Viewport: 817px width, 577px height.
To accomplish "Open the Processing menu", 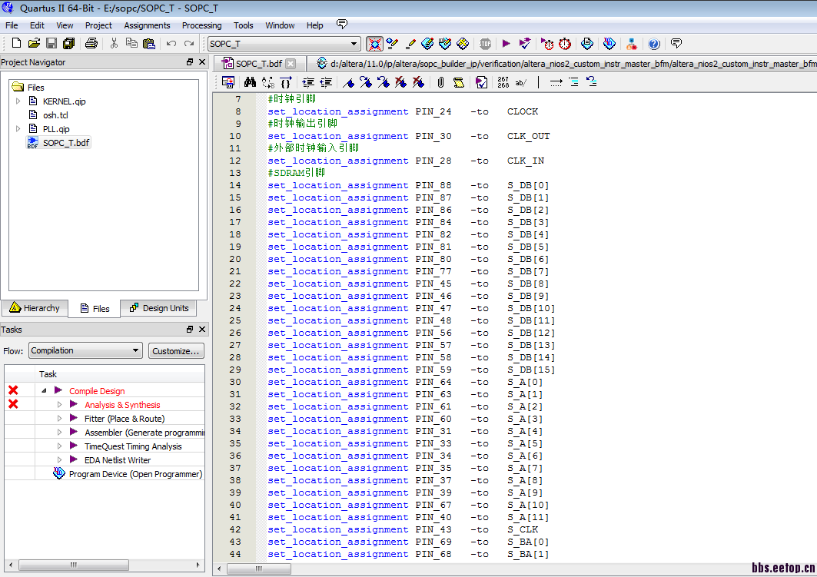I will click(201, 25).
